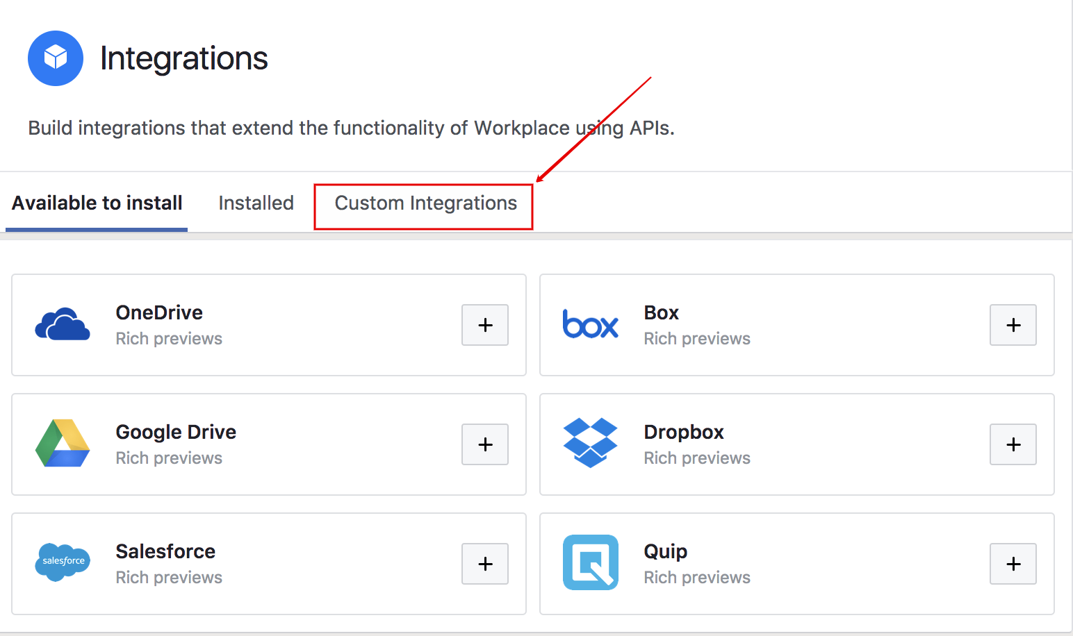
Task: Click the Box title text
Action: pos(661,312)
